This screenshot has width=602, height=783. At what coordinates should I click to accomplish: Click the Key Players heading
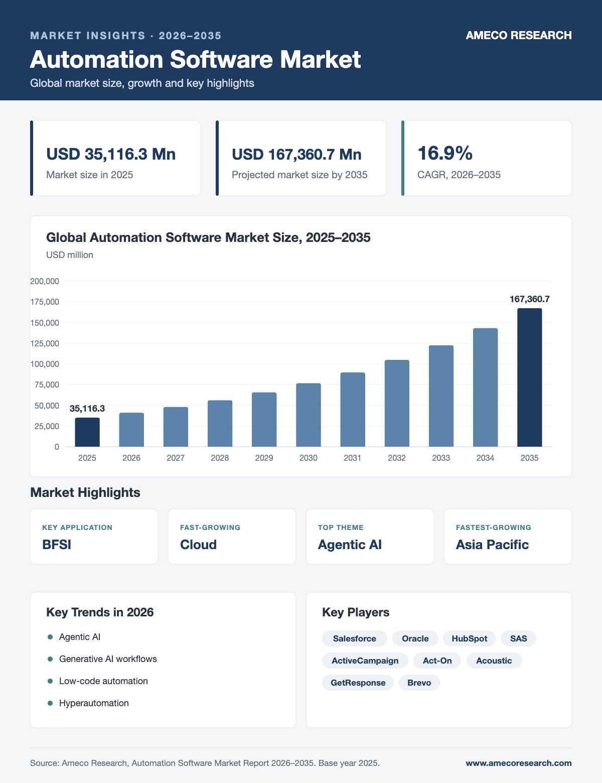coord(356,612)
